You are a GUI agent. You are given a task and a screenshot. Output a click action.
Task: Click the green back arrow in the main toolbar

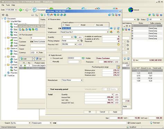click(x=20, y=10)
